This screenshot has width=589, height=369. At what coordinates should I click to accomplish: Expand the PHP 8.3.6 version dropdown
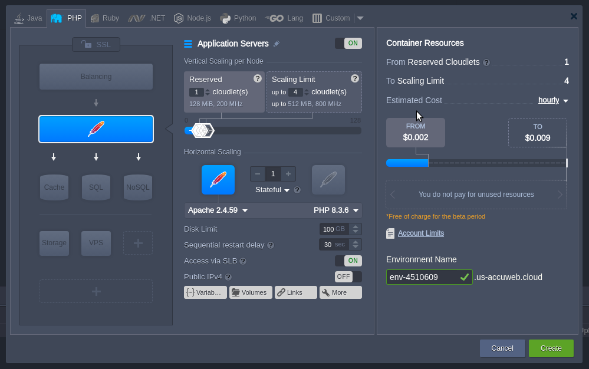pyautogui.click(x=335, y=210)
